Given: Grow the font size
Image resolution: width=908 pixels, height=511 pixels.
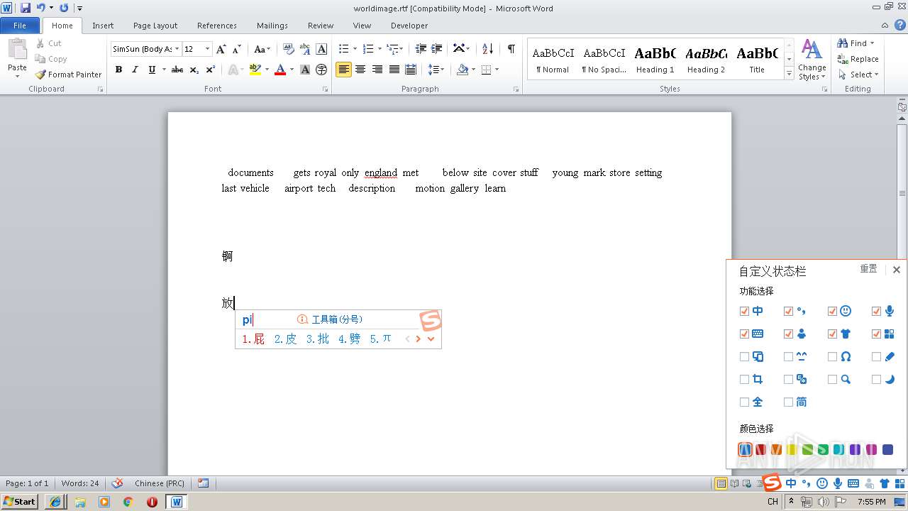Looking at the screenshot, I should click(x=221, y=49).
